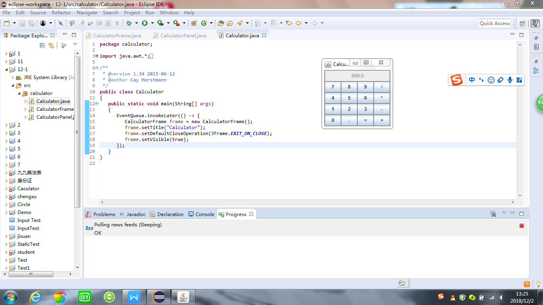This screenshot has height=305, width=543.
Task: Click the Sogou toolbox grid icon
Action: pyautogui.click(x=519, y=80)
